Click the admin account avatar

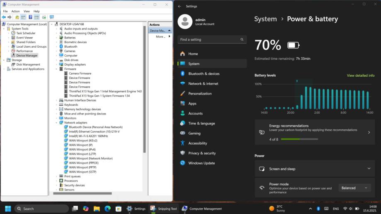coord(185,22)
